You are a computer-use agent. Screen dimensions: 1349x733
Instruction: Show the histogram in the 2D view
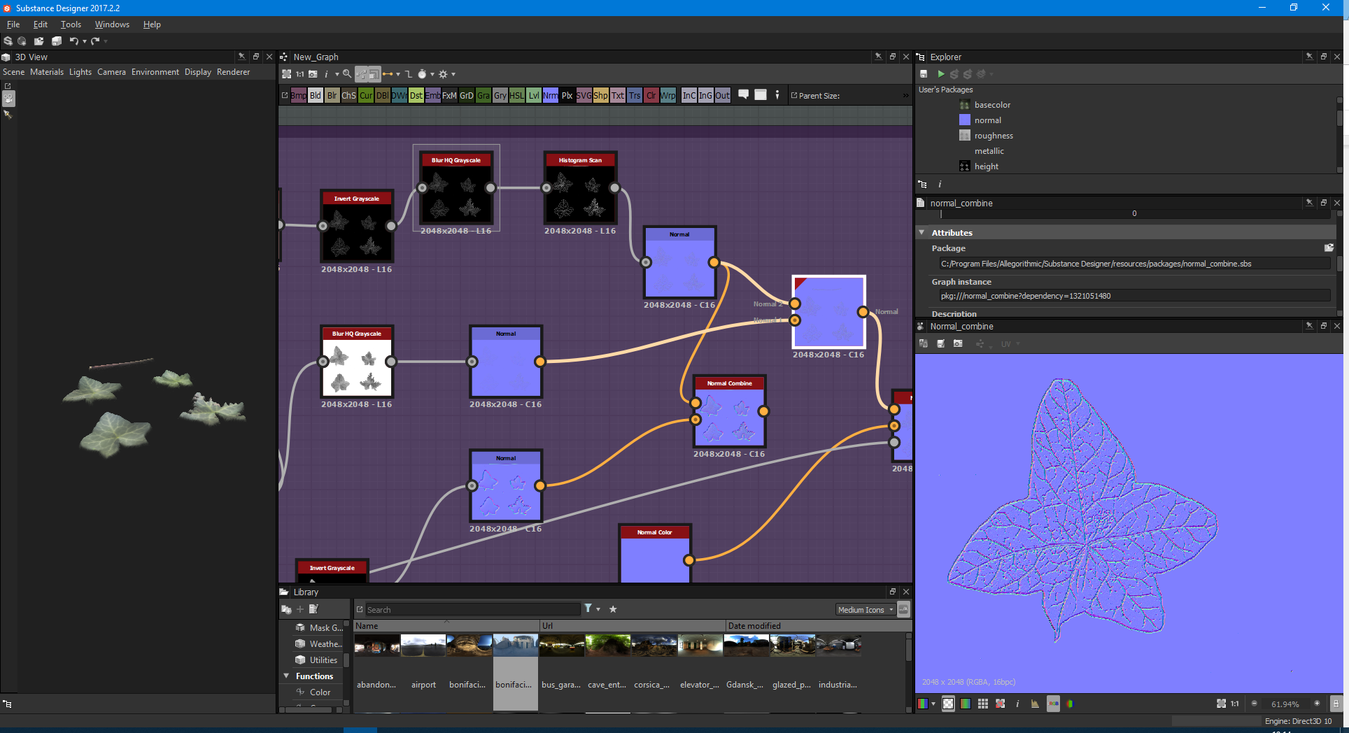1035,704
